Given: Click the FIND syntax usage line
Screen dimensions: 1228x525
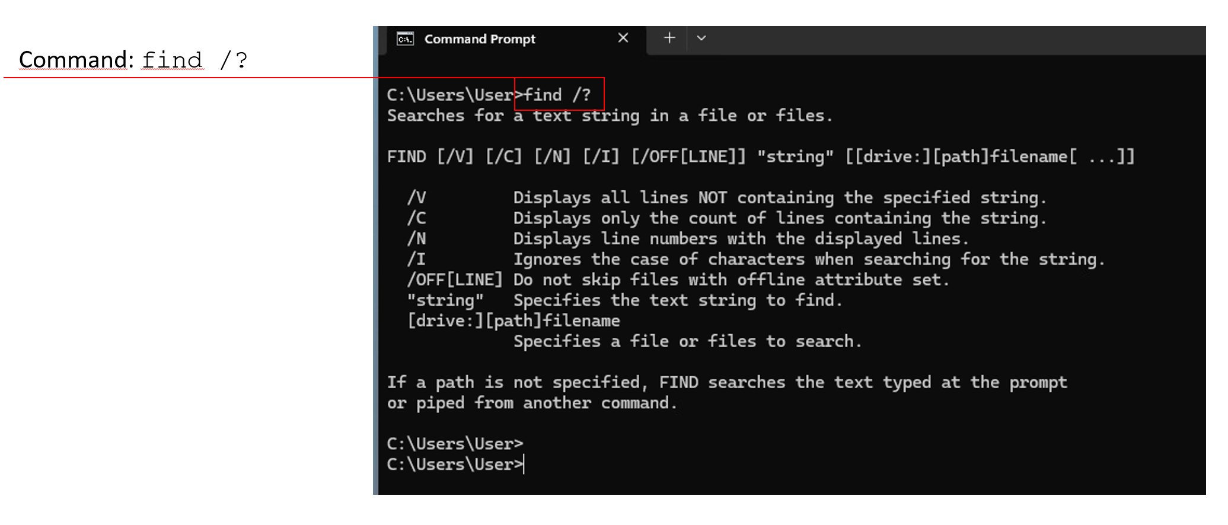Looking at the screenshot, I should (x=760, y=157).
